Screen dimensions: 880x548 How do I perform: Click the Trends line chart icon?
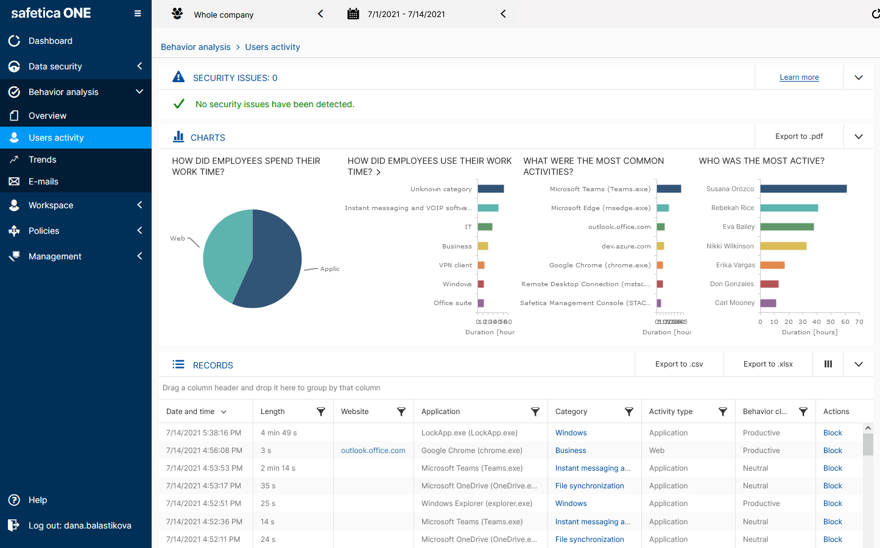pos(14,160)
